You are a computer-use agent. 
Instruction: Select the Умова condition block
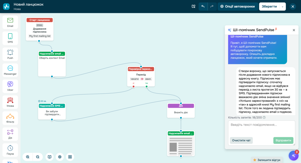click(x=10, y=102)
